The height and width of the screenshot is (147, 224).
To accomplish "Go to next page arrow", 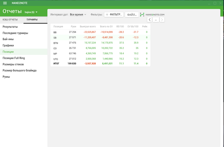I will click(x=162, y=20).
